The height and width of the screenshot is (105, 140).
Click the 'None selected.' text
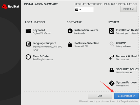123,86
